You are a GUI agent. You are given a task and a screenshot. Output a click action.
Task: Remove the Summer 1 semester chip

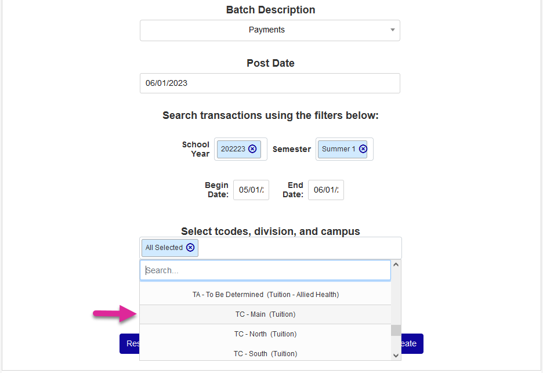(363, 149)
